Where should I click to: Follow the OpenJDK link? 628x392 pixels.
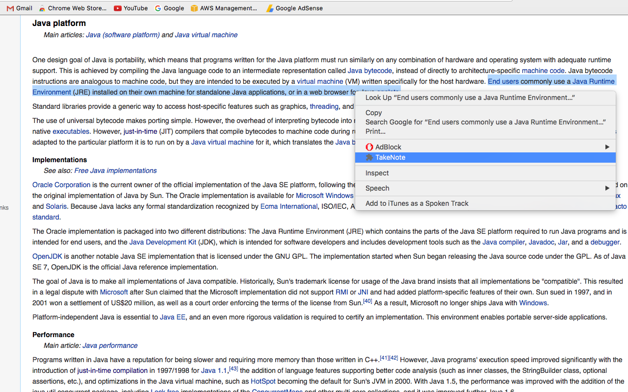(x=47, y=256)
